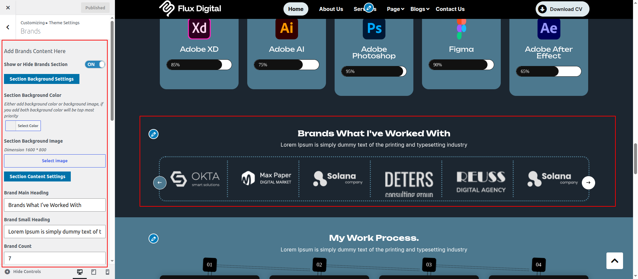Click the page preview scrollbar thumb
This screenshot has height=279, width=638.
pos(635,159)
